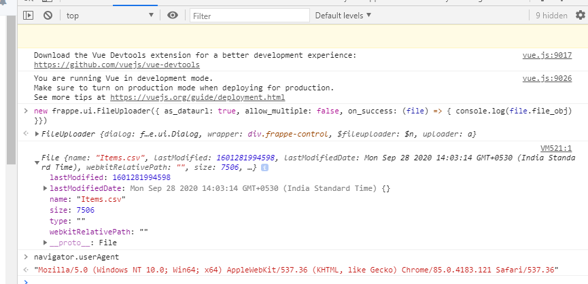This screenshot has height=284, width=588.
Task: Open source link VM521:1
Action: (556, 148)
